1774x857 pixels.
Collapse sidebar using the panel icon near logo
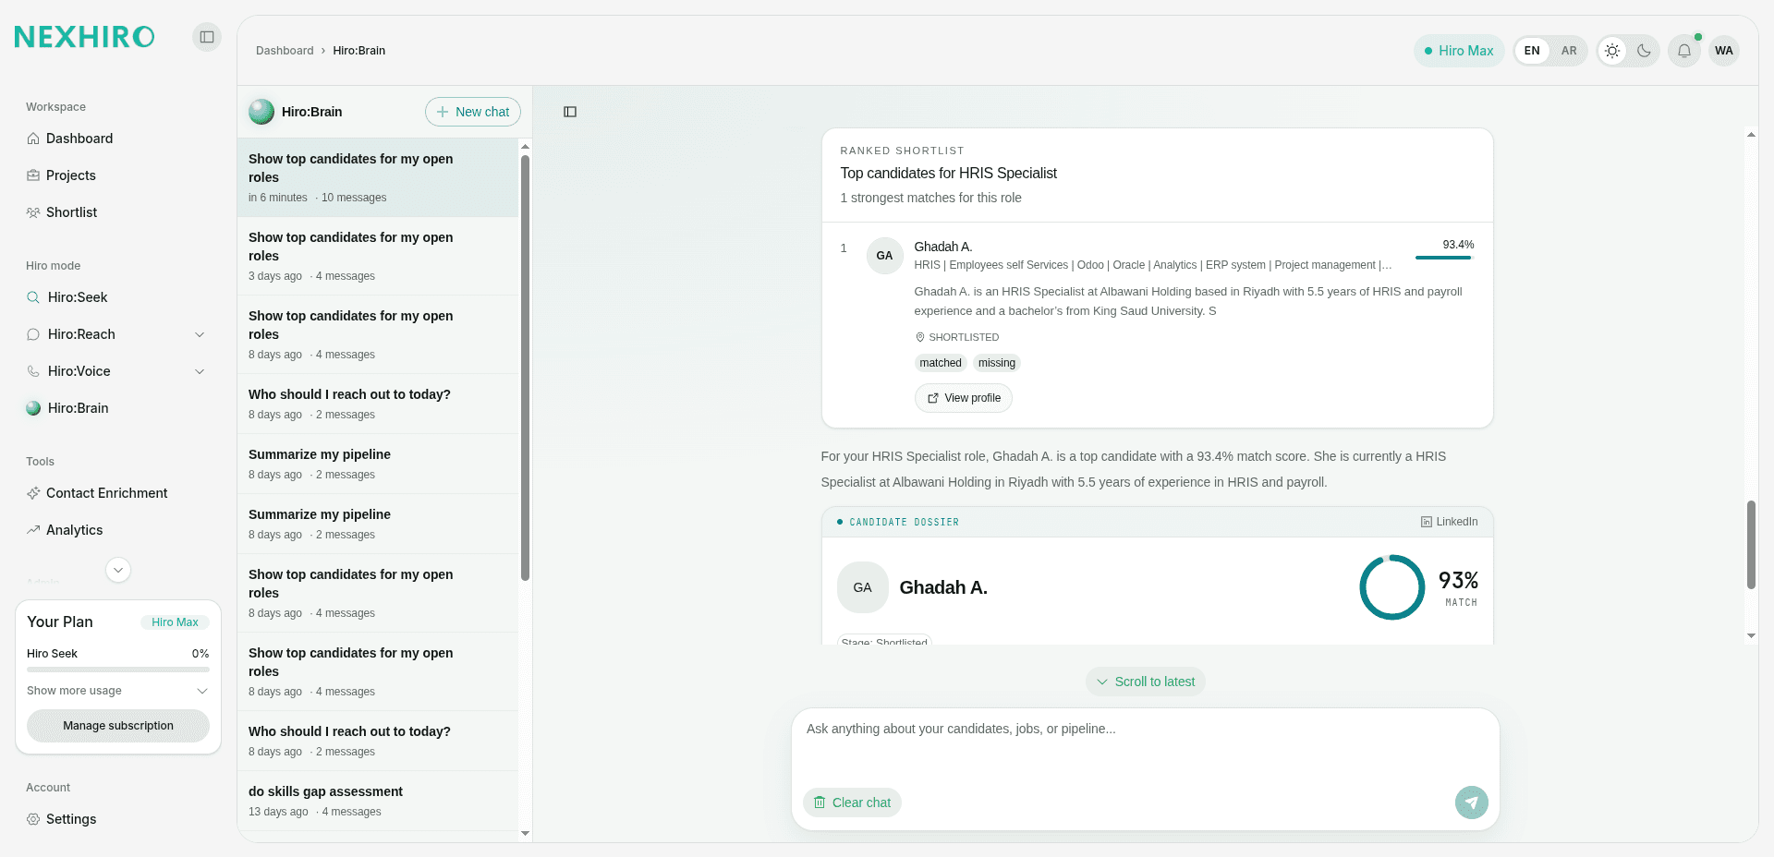(x=207, y=37)
